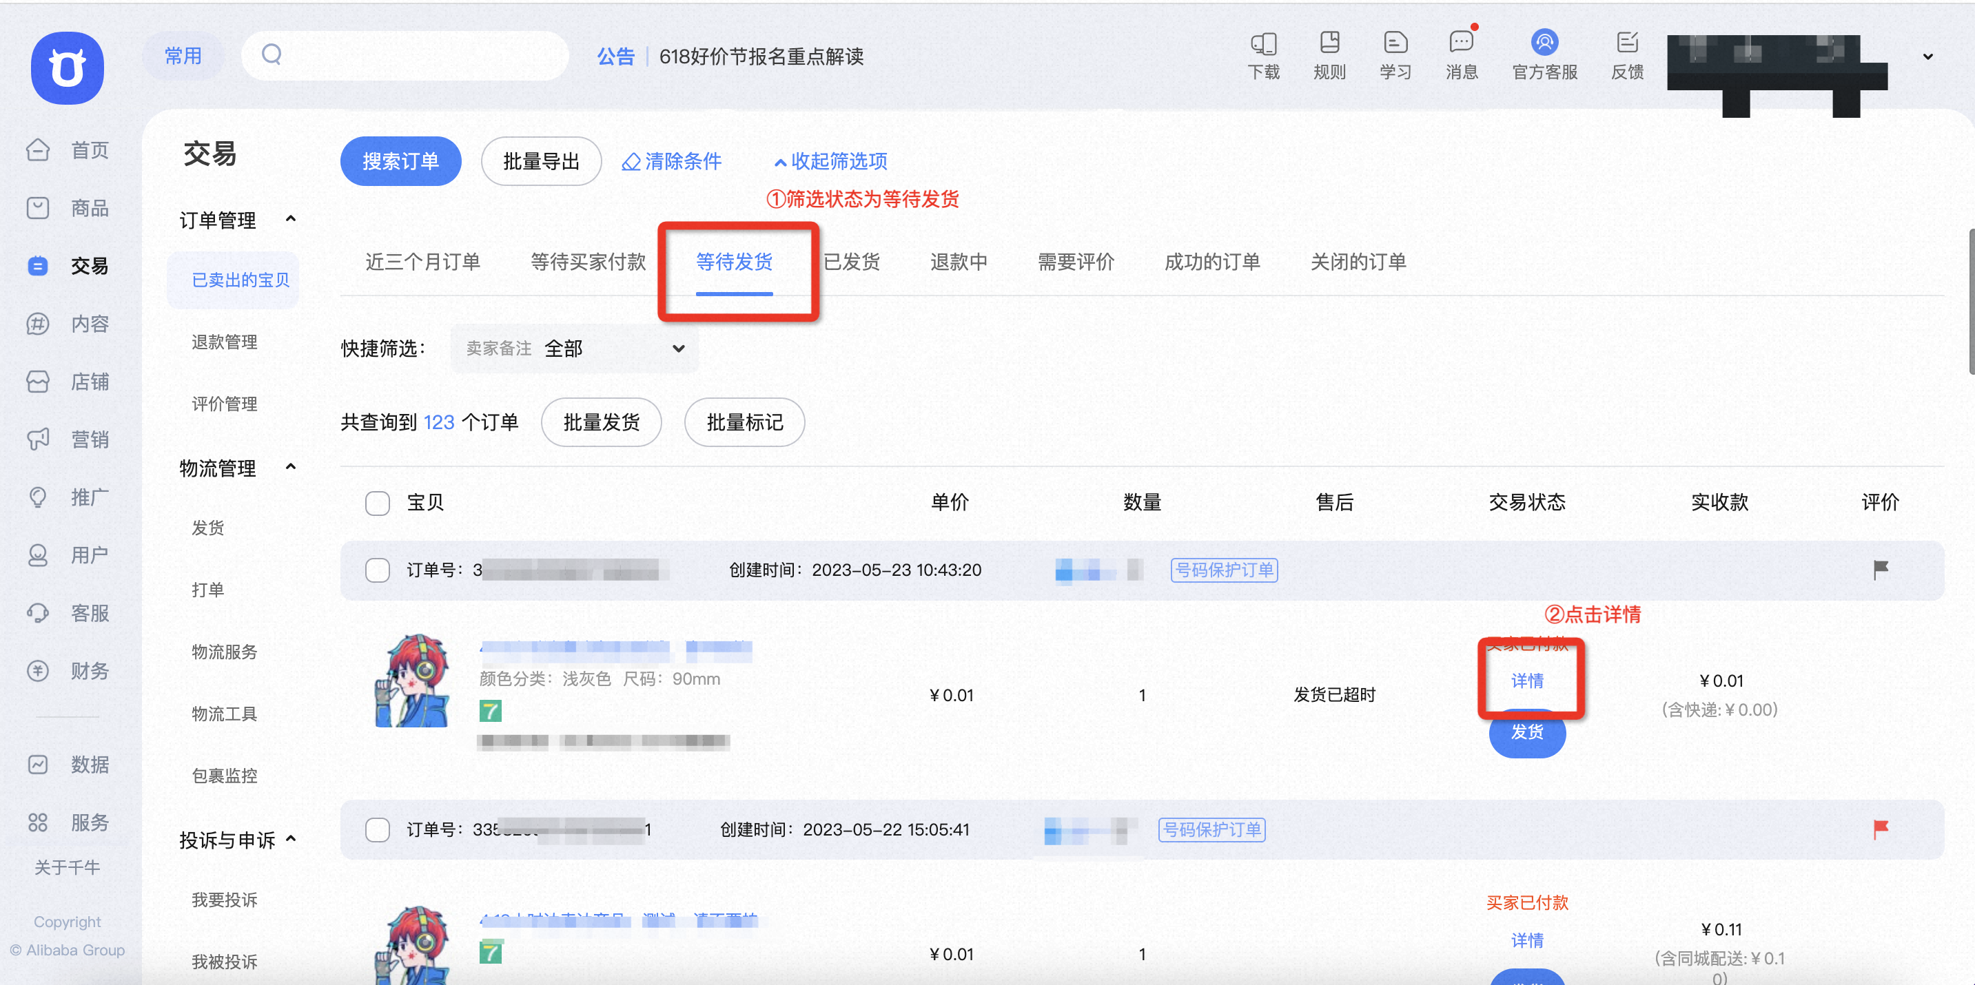Switch to 成功的订单 tab
Viewport: 1975px width, 985px height.
pyautogui.click(x=1212, y=261)
